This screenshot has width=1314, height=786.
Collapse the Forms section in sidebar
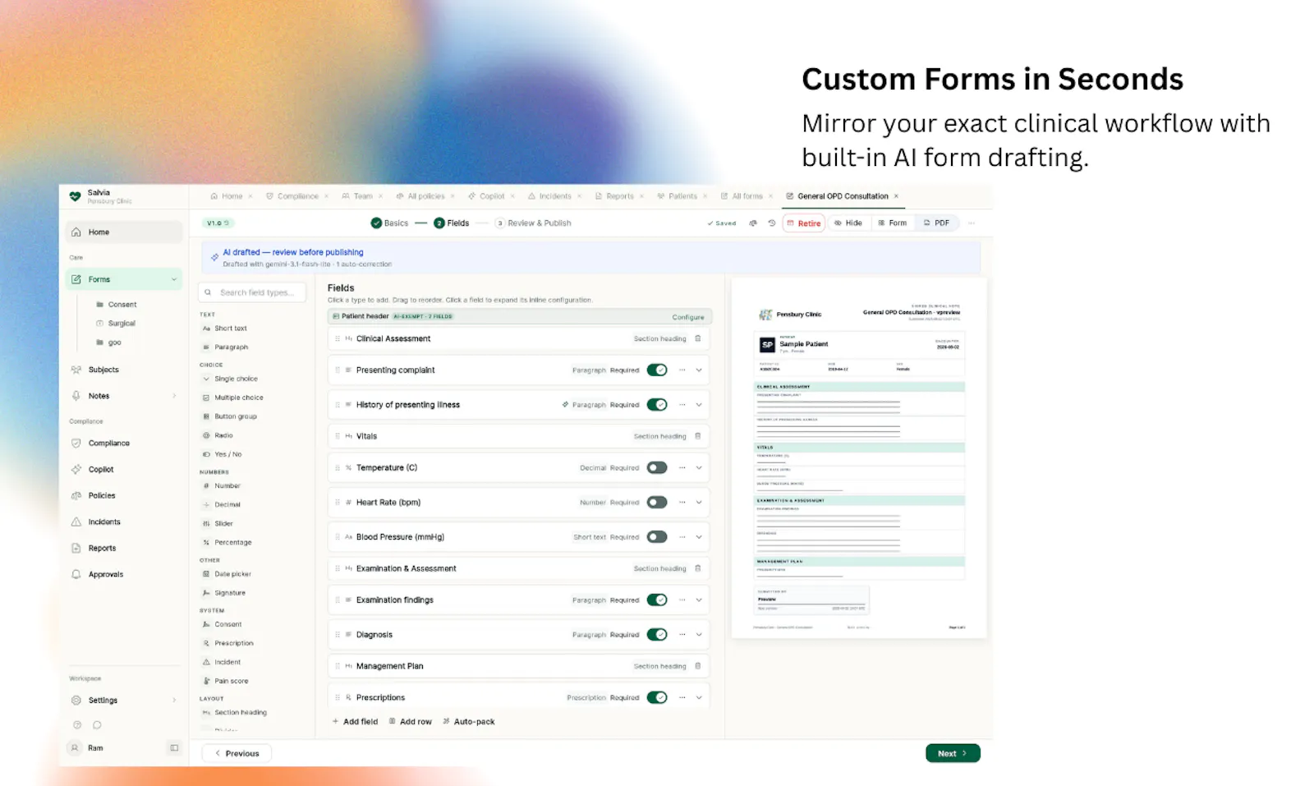[174, 280]
